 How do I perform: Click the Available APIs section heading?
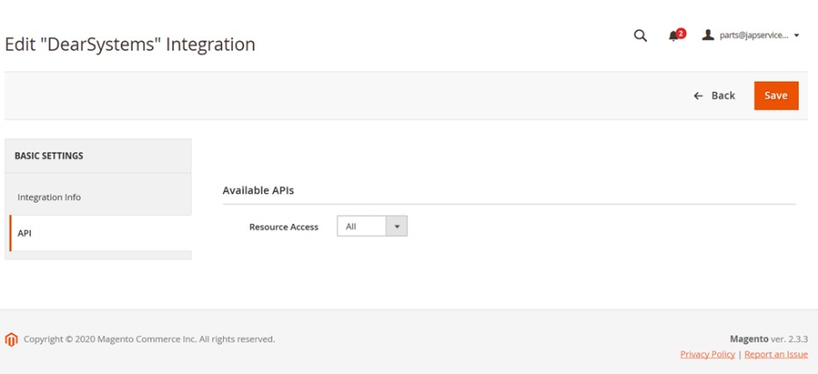coord(258,190)
